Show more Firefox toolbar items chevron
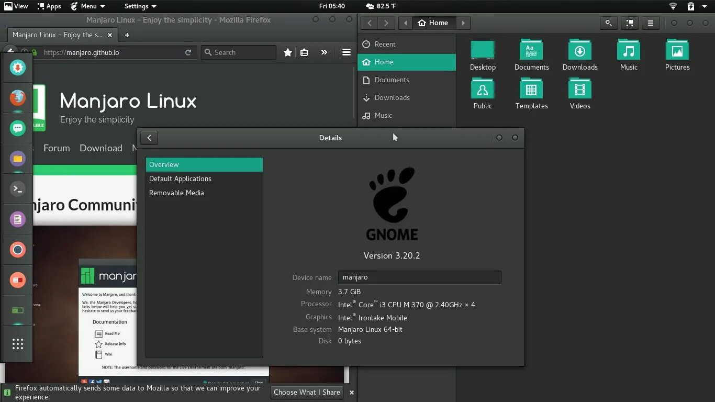Image resolution: width=715 pixels, height=402 pixels. (324, 52)
